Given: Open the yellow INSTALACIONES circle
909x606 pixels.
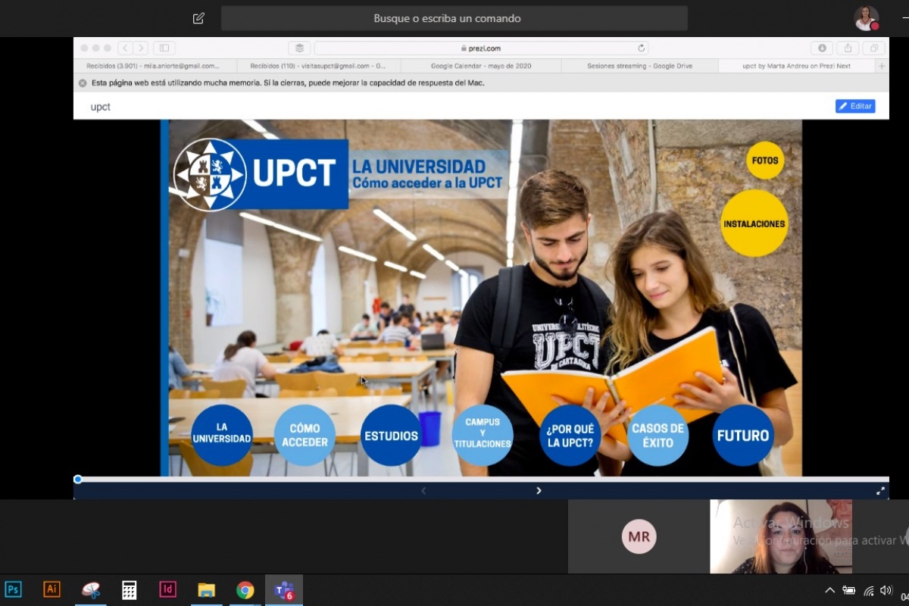Looking at the screenshot, I should pos(754,223).
